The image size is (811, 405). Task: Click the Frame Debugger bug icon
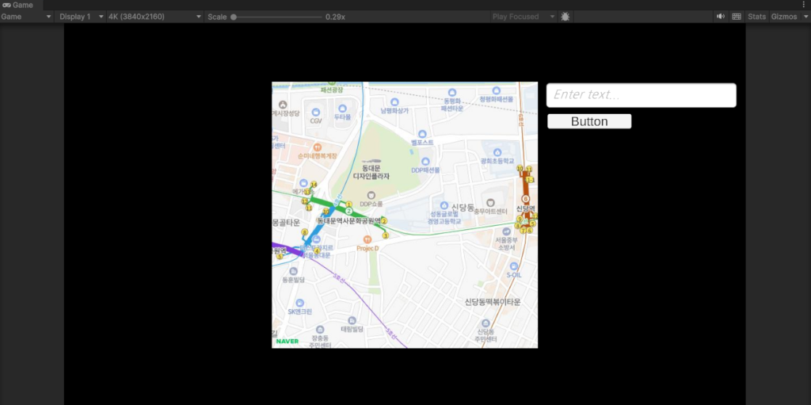click(x=565, y=17)
